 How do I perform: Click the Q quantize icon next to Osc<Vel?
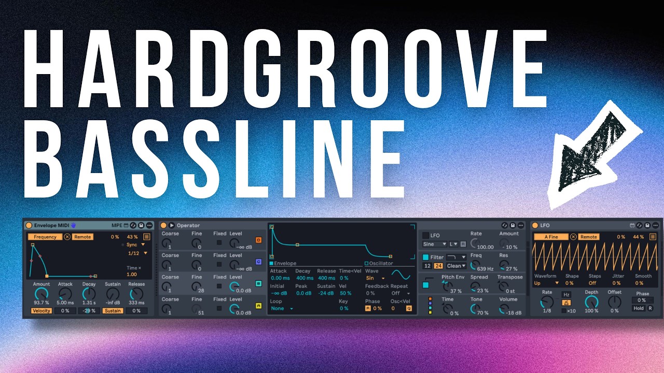tap(408, 309)
